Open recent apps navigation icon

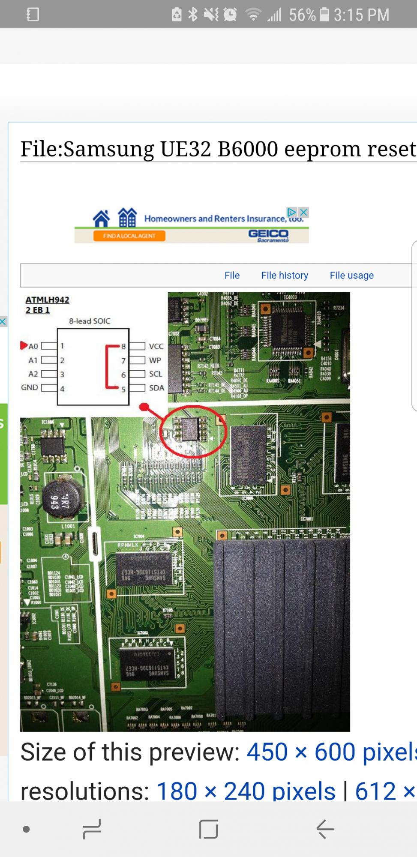(92, 829)
